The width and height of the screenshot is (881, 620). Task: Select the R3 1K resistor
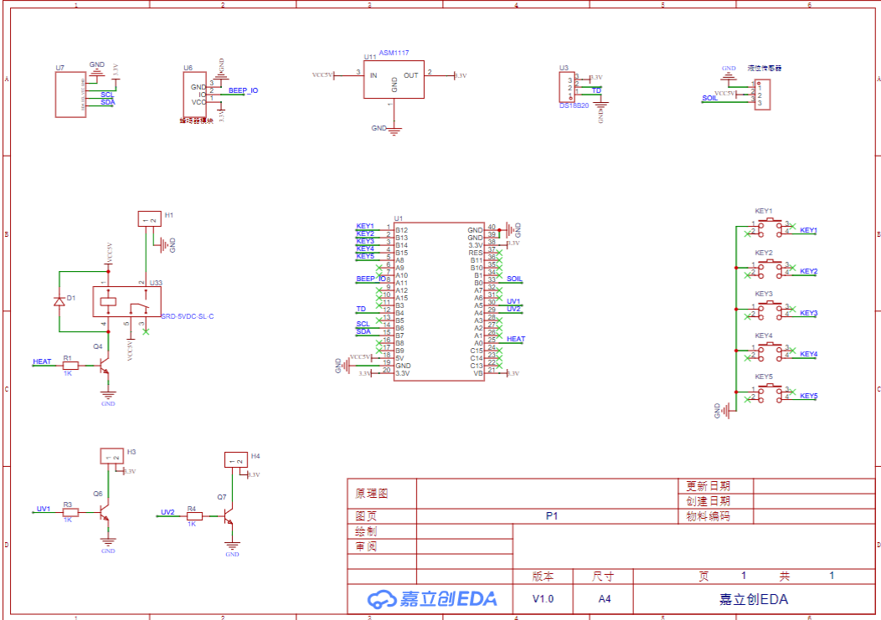point(70,512)
